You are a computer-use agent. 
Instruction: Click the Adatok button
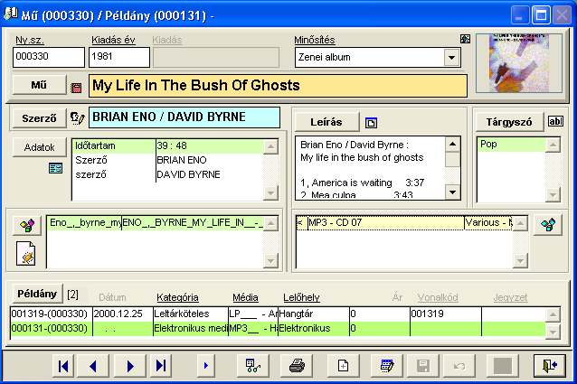(x=39, y=147)
